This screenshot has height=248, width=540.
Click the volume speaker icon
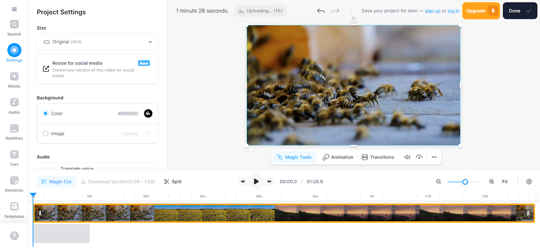[x=407, y=157]
